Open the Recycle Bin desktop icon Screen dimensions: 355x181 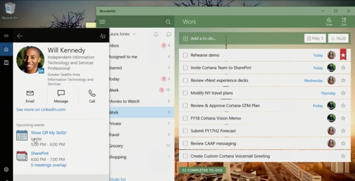coord(9,11)
